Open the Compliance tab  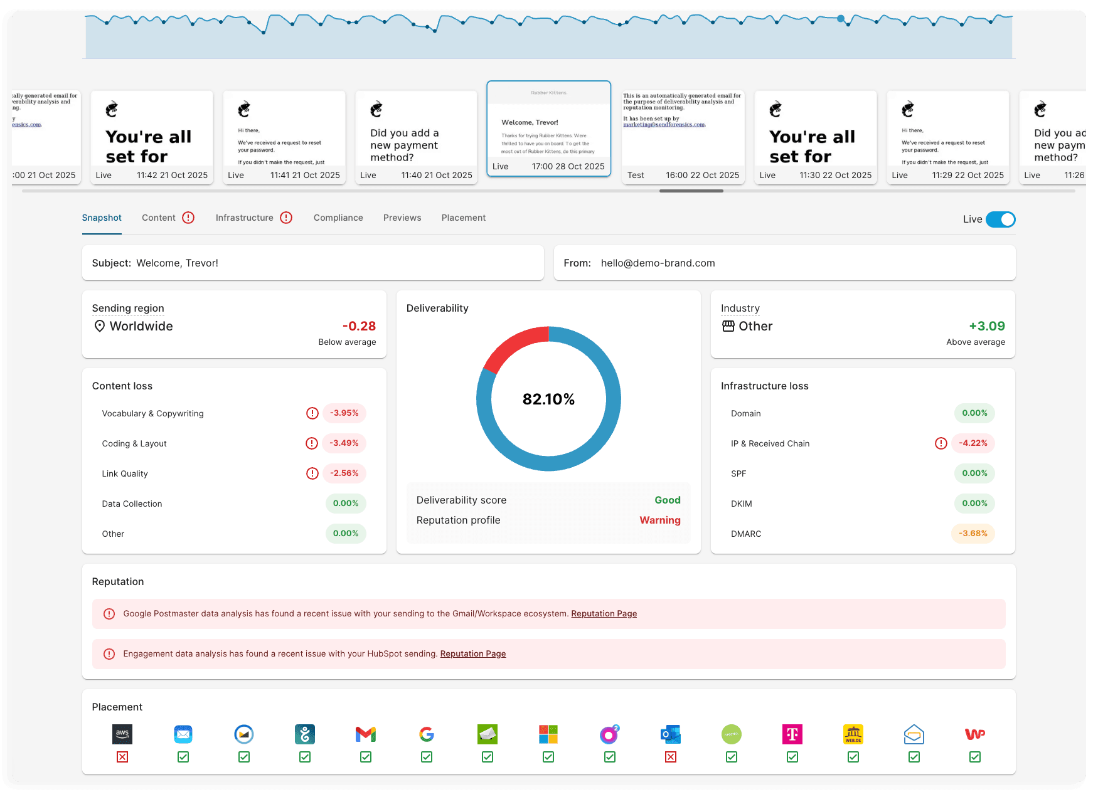338,218
